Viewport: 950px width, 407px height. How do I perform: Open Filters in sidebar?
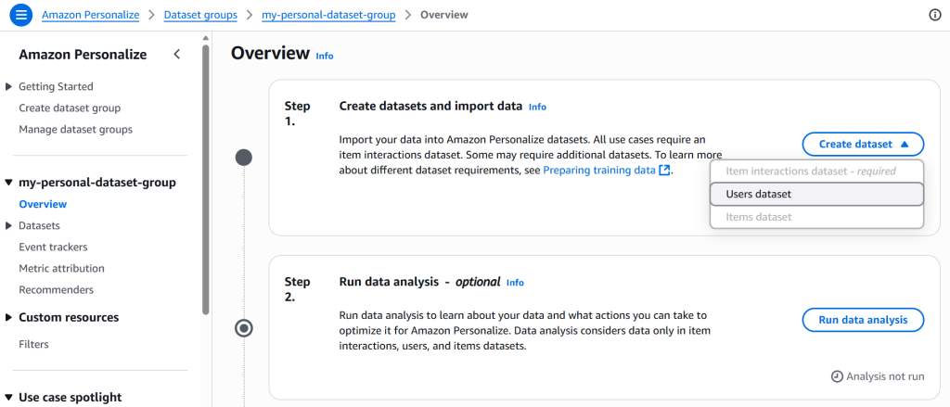click(34, 344)
